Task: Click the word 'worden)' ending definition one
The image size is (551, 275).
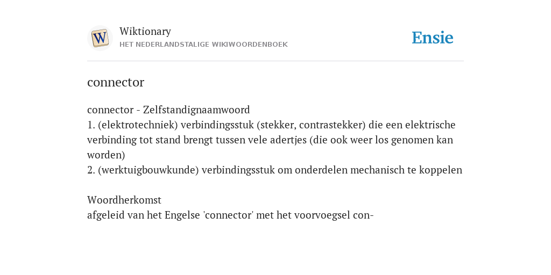Action: pos(106,155)
